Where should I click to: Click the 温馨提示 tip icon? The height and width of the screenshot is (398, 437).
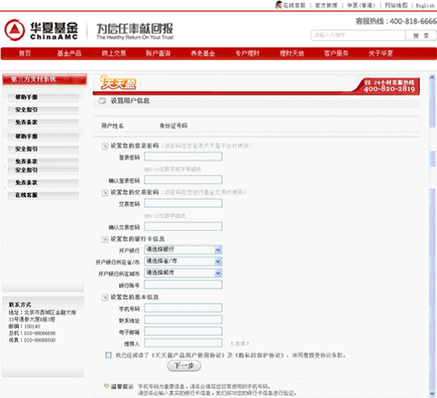pyautogui.click(x=106, y=386)
